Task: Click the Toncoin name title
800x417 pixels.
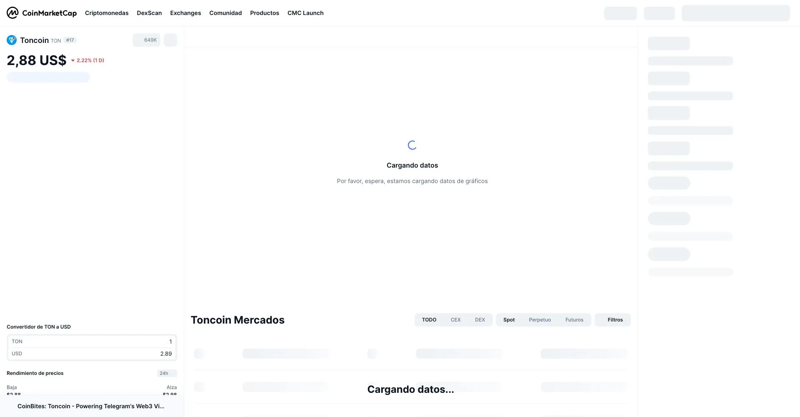Action: coord(34,40)
